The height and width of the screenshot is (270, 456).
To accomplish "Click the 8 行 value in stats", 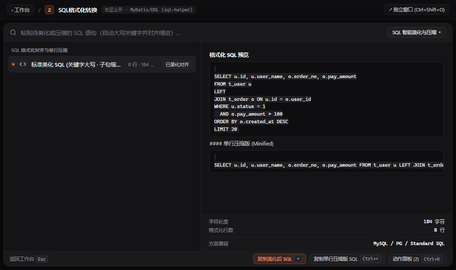I will pyautogui.click(x=439, y=230).
